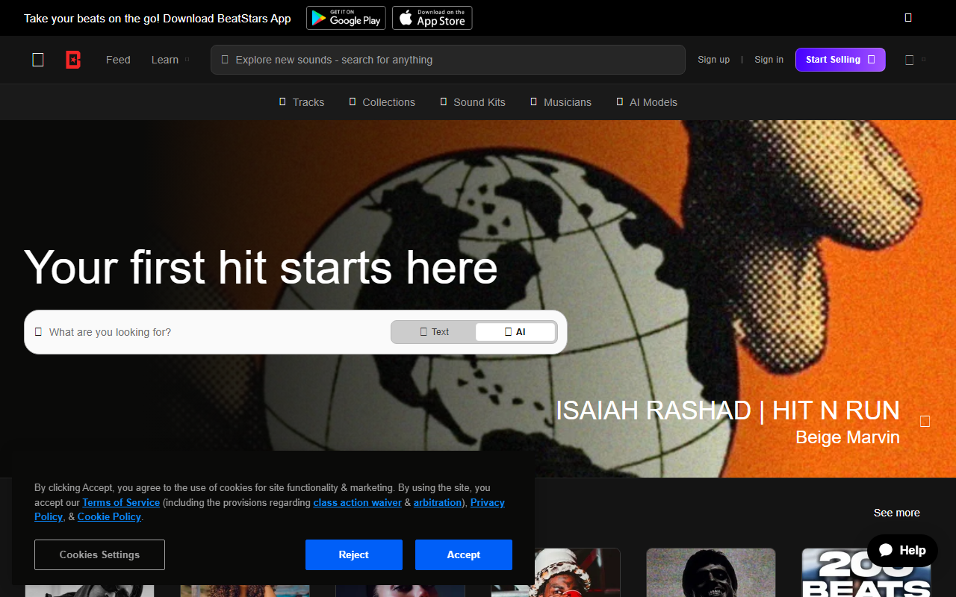Click the Tracks tab icon
The width and height of the screenshot is (956, 597).
tap(282, 102)
